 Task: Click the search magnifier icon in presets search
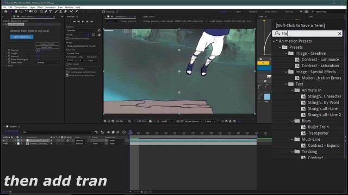277,34
